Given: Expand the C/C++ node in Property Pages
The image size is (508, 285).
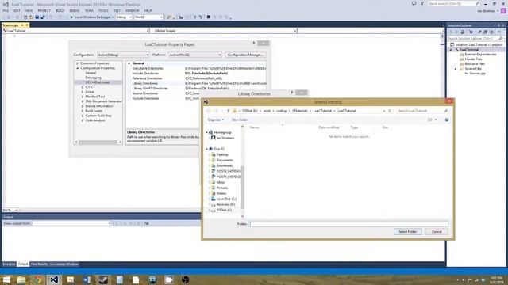Looking at the screenshot, I should [83, 87].
